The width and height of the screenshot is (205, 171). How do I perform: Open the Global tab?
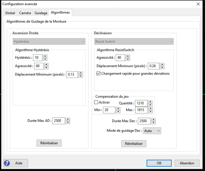10,13
